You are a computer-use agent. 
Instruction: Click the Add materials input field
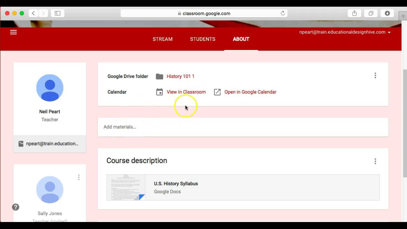coord(243,127)
